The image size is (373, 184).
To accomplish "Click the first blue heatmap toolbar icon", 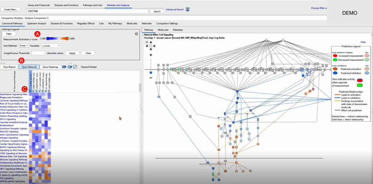I will (x=64, y=67).
